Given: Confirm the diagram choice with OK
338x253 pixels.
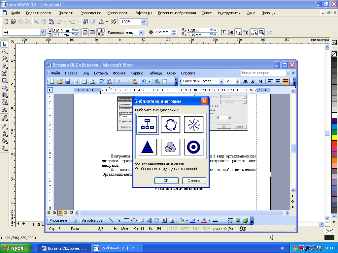Looking at the screenshot, I should tap(166, 181).
